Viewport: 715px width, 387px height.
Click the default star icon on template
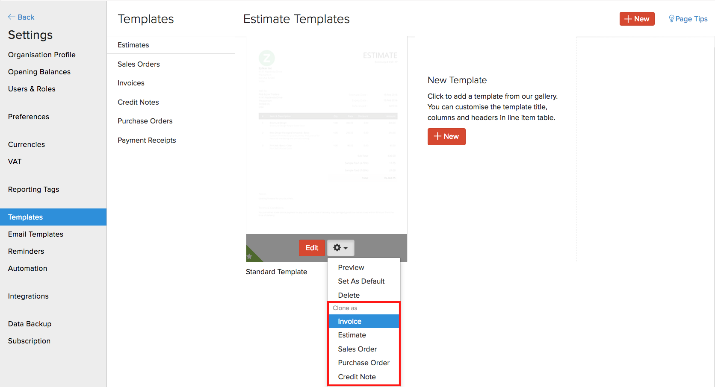249,257
